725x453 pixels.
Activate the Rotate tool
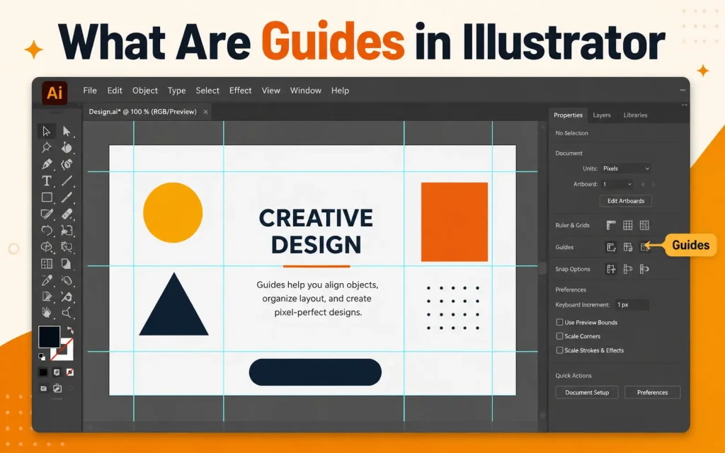coord(46,230)
